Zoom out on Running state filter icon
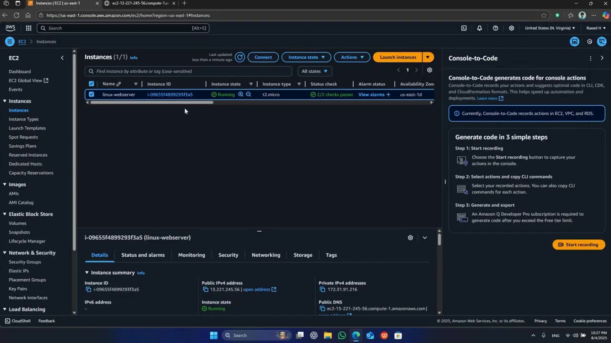 click(249, 94)
